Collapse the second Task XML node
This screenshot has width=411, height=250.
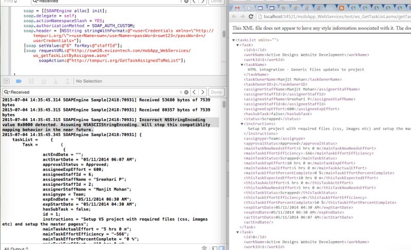click(x=238, y=232)
